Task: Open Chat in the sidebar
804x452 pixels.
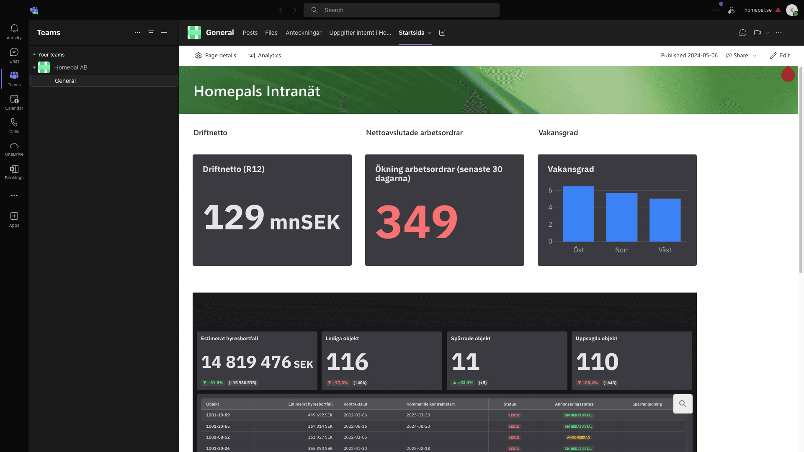Action: (x=14, y=55)
